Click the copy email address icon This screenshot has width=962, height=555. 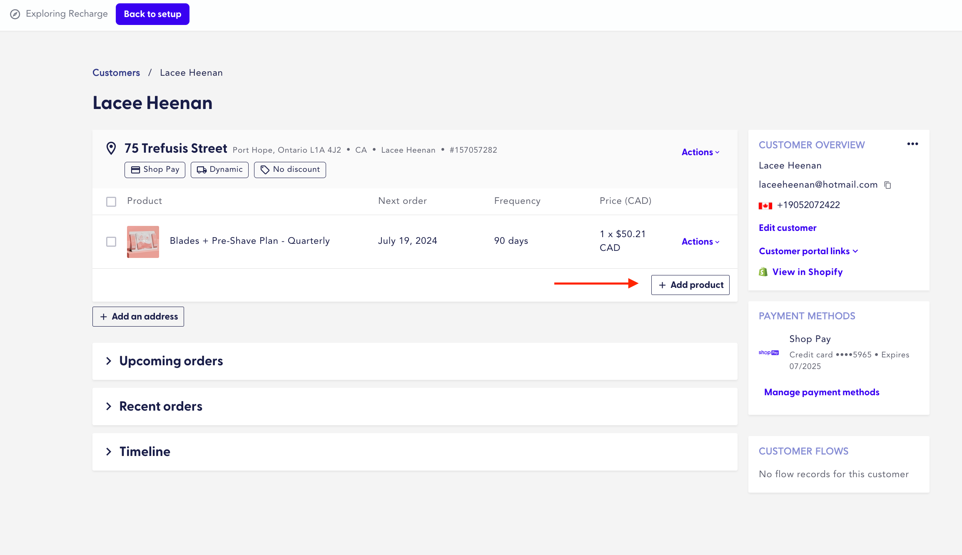pyautogui.click(x=887, y=185)
